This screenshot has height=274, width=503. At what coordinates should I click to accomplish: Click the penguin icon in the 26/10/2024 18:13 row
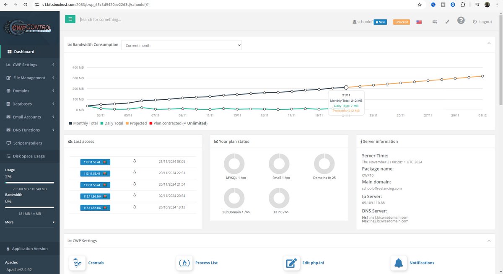click(135, 207)
